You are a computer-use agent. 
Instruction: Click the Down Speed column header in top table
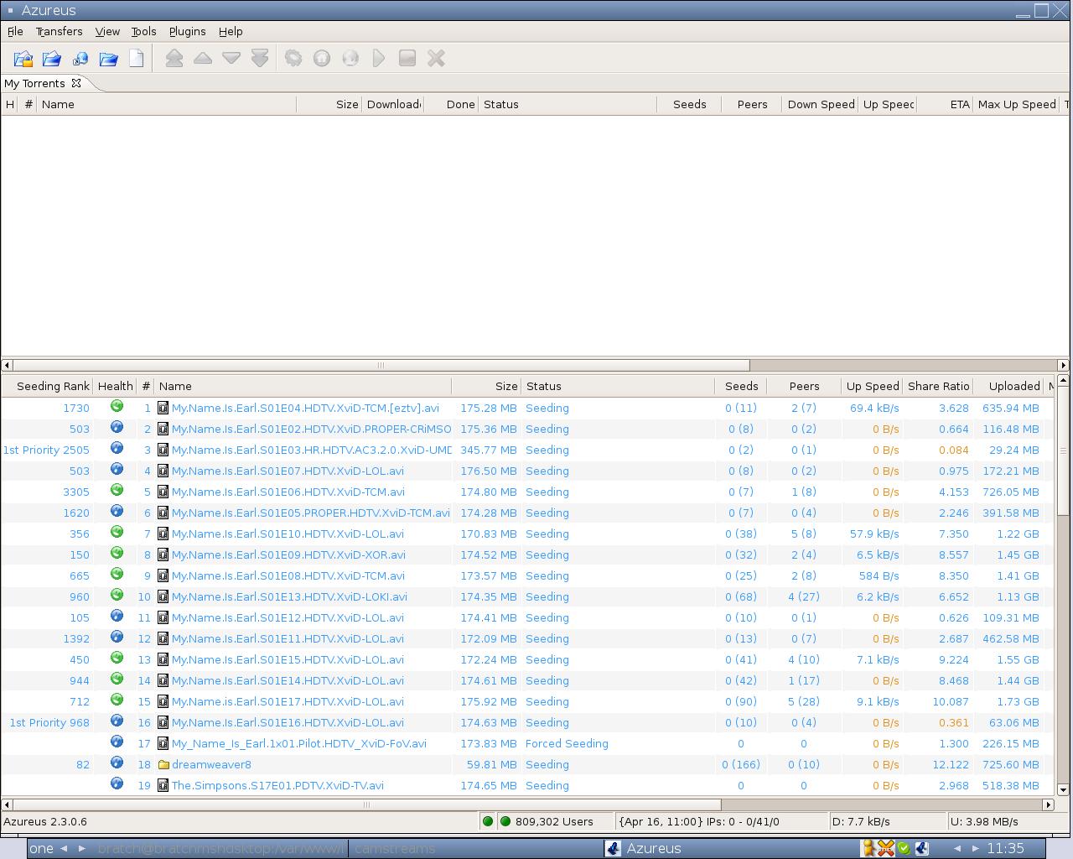pos(821,104)
